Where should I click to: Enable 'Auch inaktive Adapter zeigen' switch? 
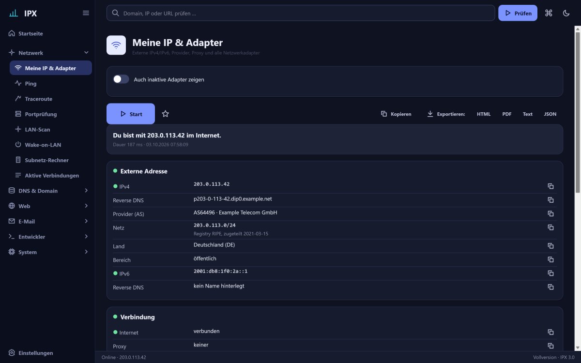[x=121, y=79]
